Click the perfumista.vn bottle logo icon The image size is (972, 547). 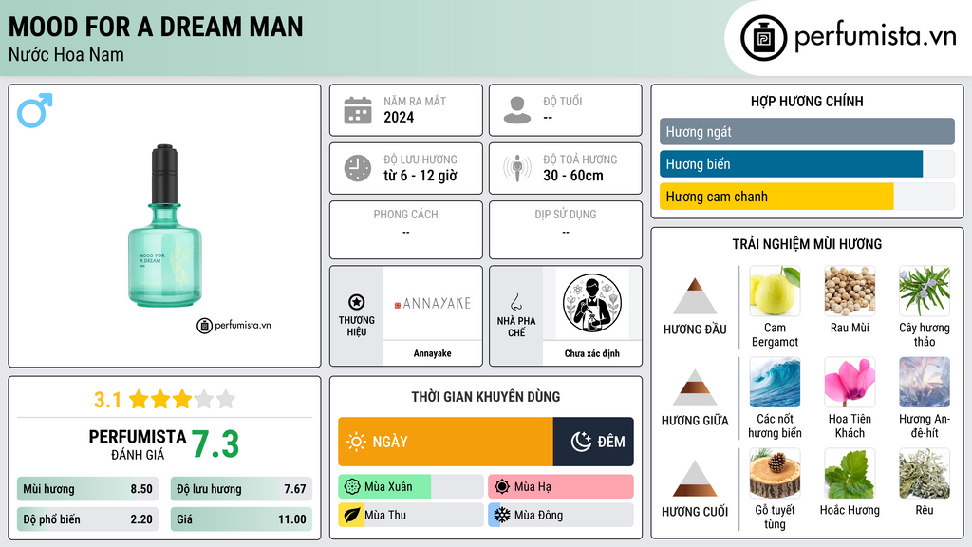click(763, 38)
